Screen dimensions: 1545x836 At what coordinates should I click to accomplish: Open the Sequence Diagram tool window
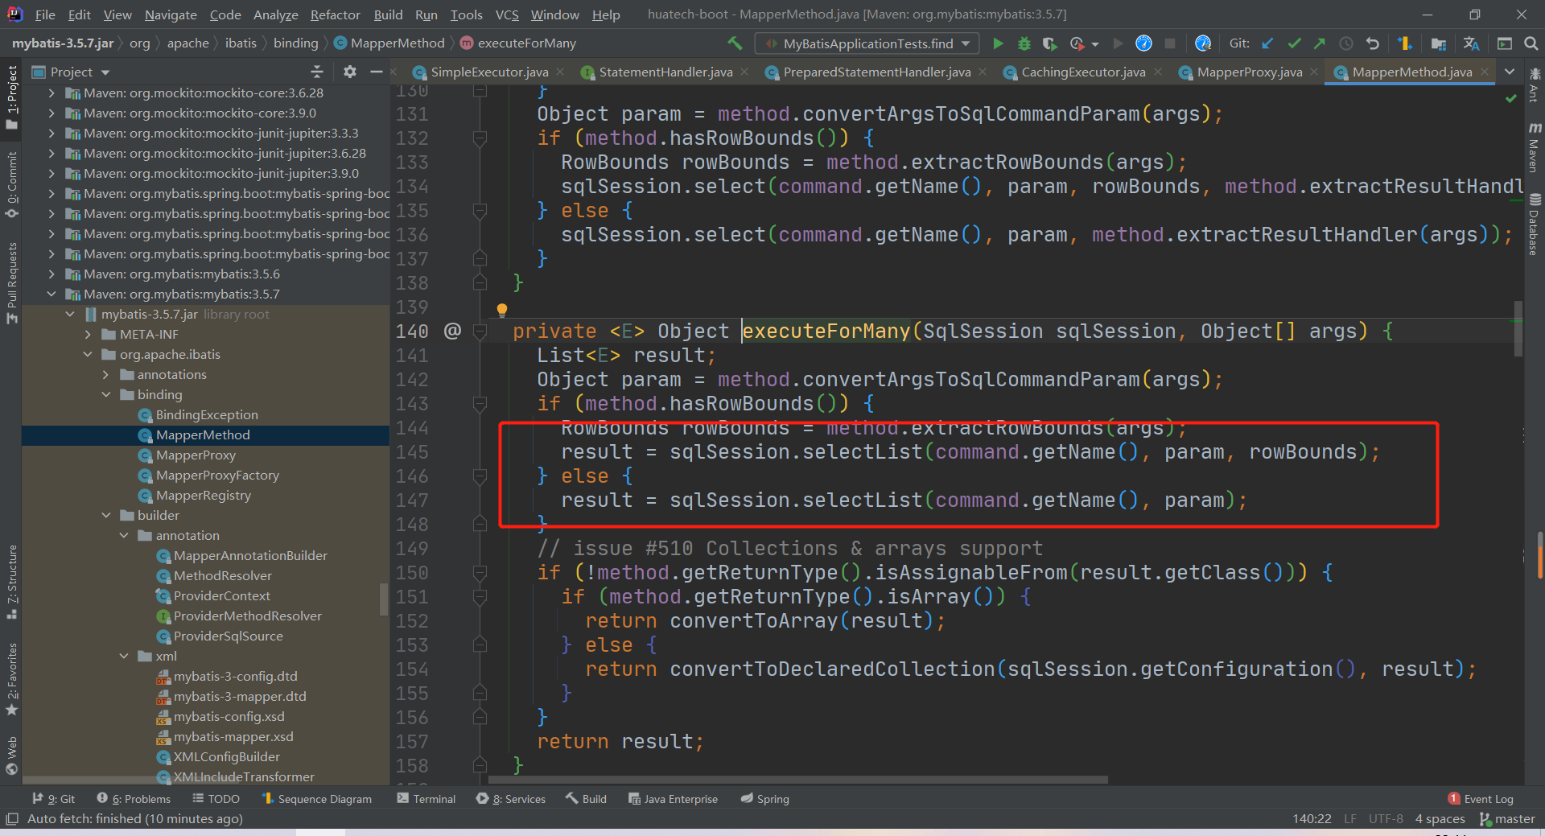316,799
